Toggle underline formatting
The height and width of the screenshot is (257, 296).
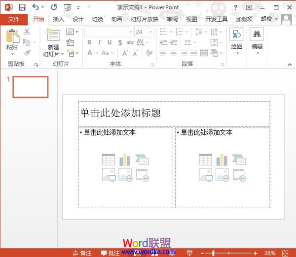click(110, 42)
